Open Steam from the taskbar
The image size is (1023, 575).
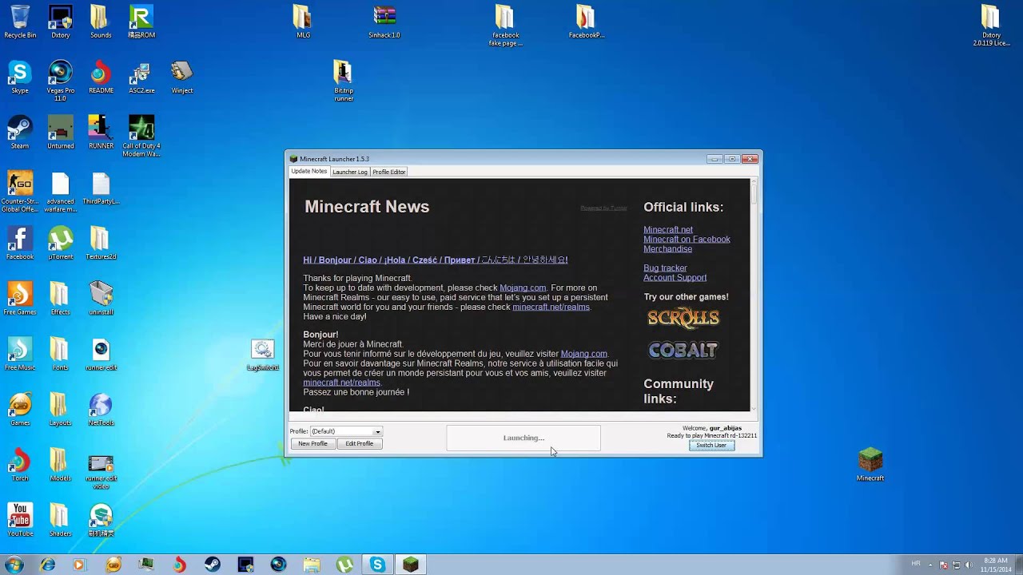click(x=213, y=565)
